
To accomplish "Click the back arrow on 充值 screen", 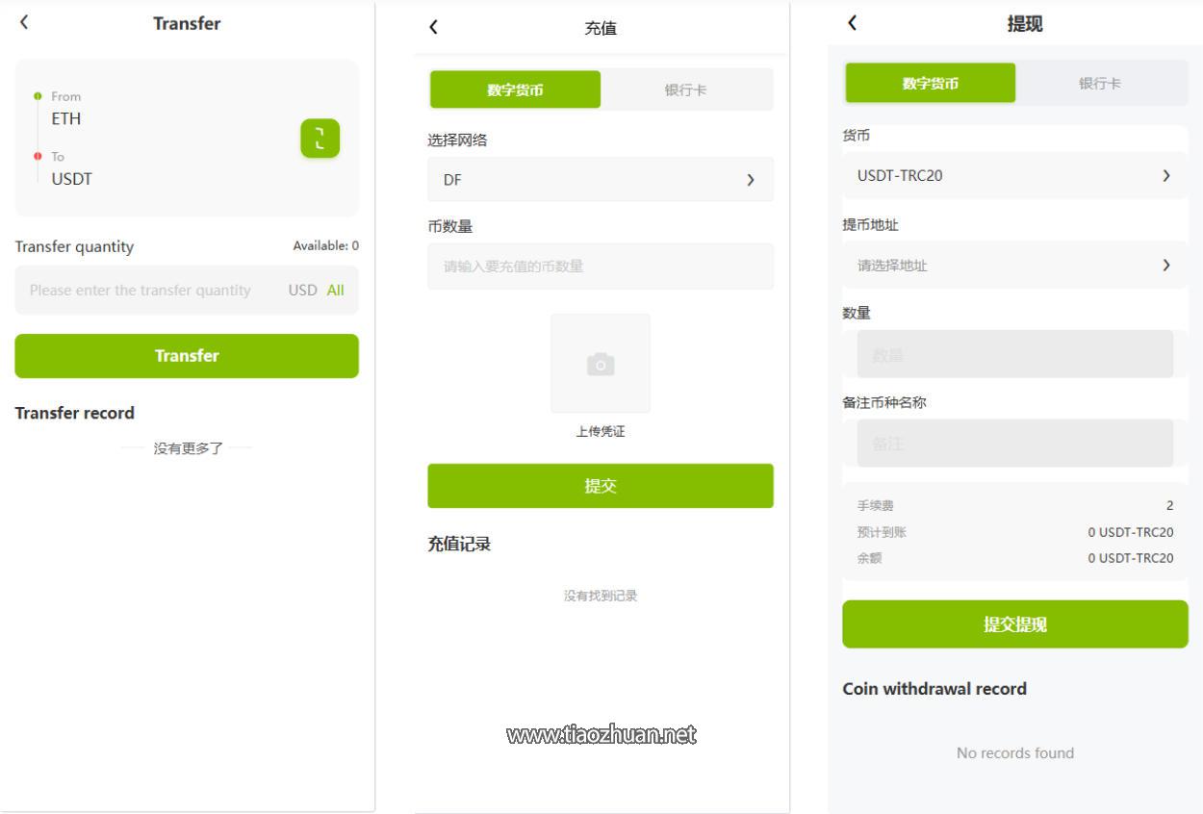I will [433, 28].
